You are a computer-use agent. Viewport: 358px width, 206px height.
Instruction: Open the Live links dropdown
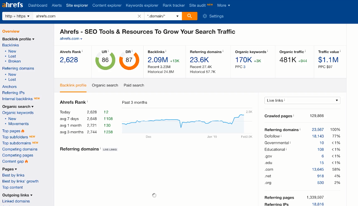coord(302,100)
